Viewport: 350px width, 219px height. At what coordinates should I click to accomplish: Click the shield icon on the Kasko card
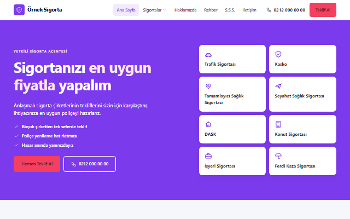pyautogui.click(x=278, y=54)
